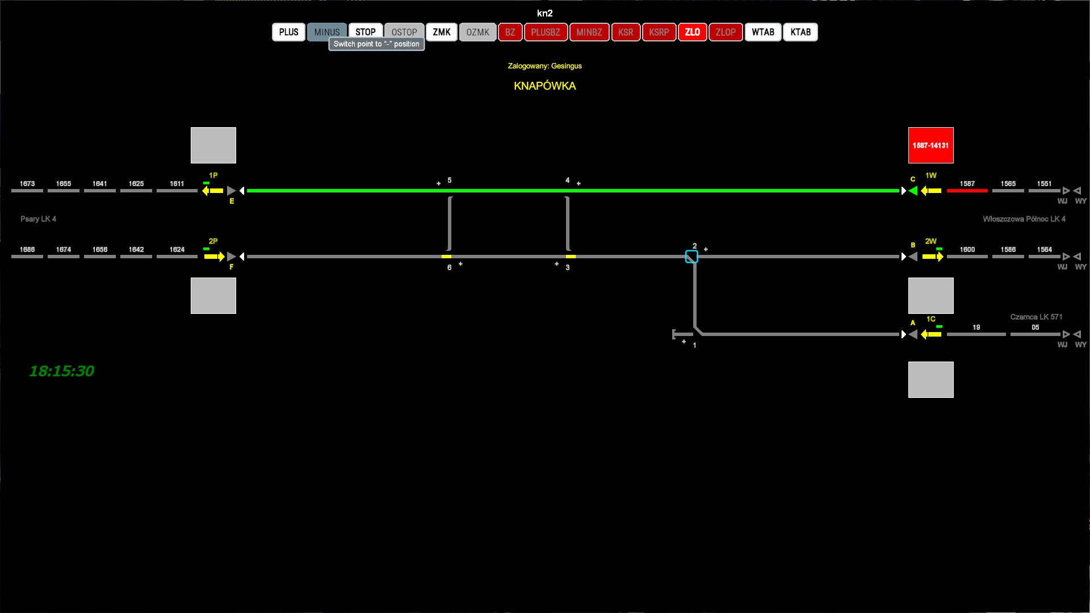Click the yellow 2W signal arrow
Screen dimensions: 1090x613
point(933,257)
